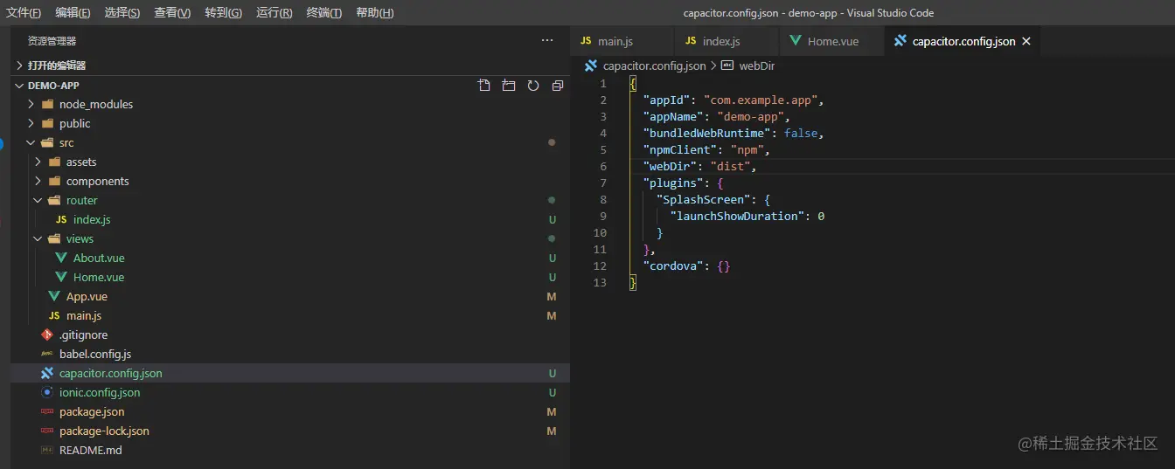1175x469 pixels.
Task: Collapse all folders in explorer
Action: pyautogui.click(x=558, y=86)
